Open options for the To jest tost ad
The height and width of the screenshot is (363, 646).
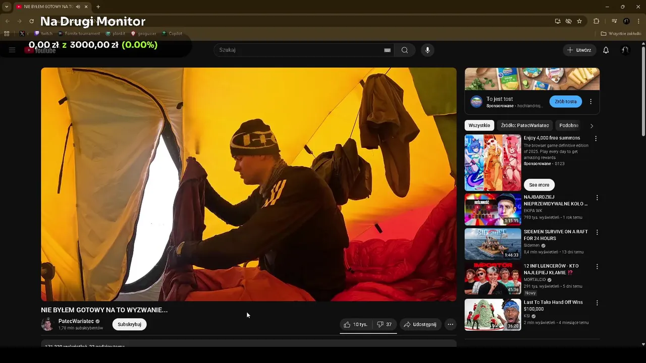(x=591, y=101)
